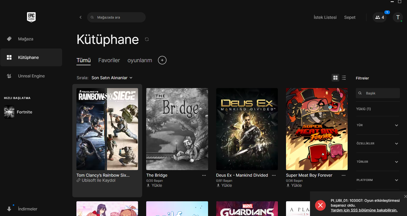Open the Rainbow Six Siege cover thumbnail
The height and width of the screenshot is (216, 407).
(x=107, y=129)
